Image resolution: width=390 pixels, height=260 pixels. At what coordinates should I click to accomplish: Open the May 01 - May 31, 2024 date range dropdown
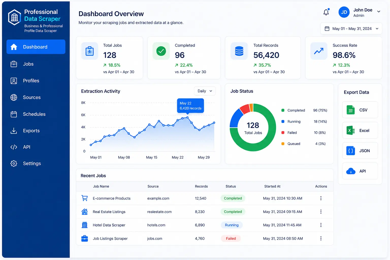(351, 29)
